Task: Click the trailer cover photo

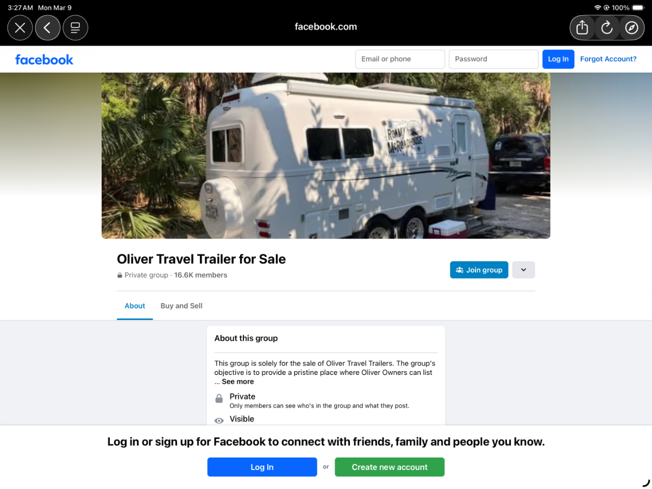Action: point(326,155)
